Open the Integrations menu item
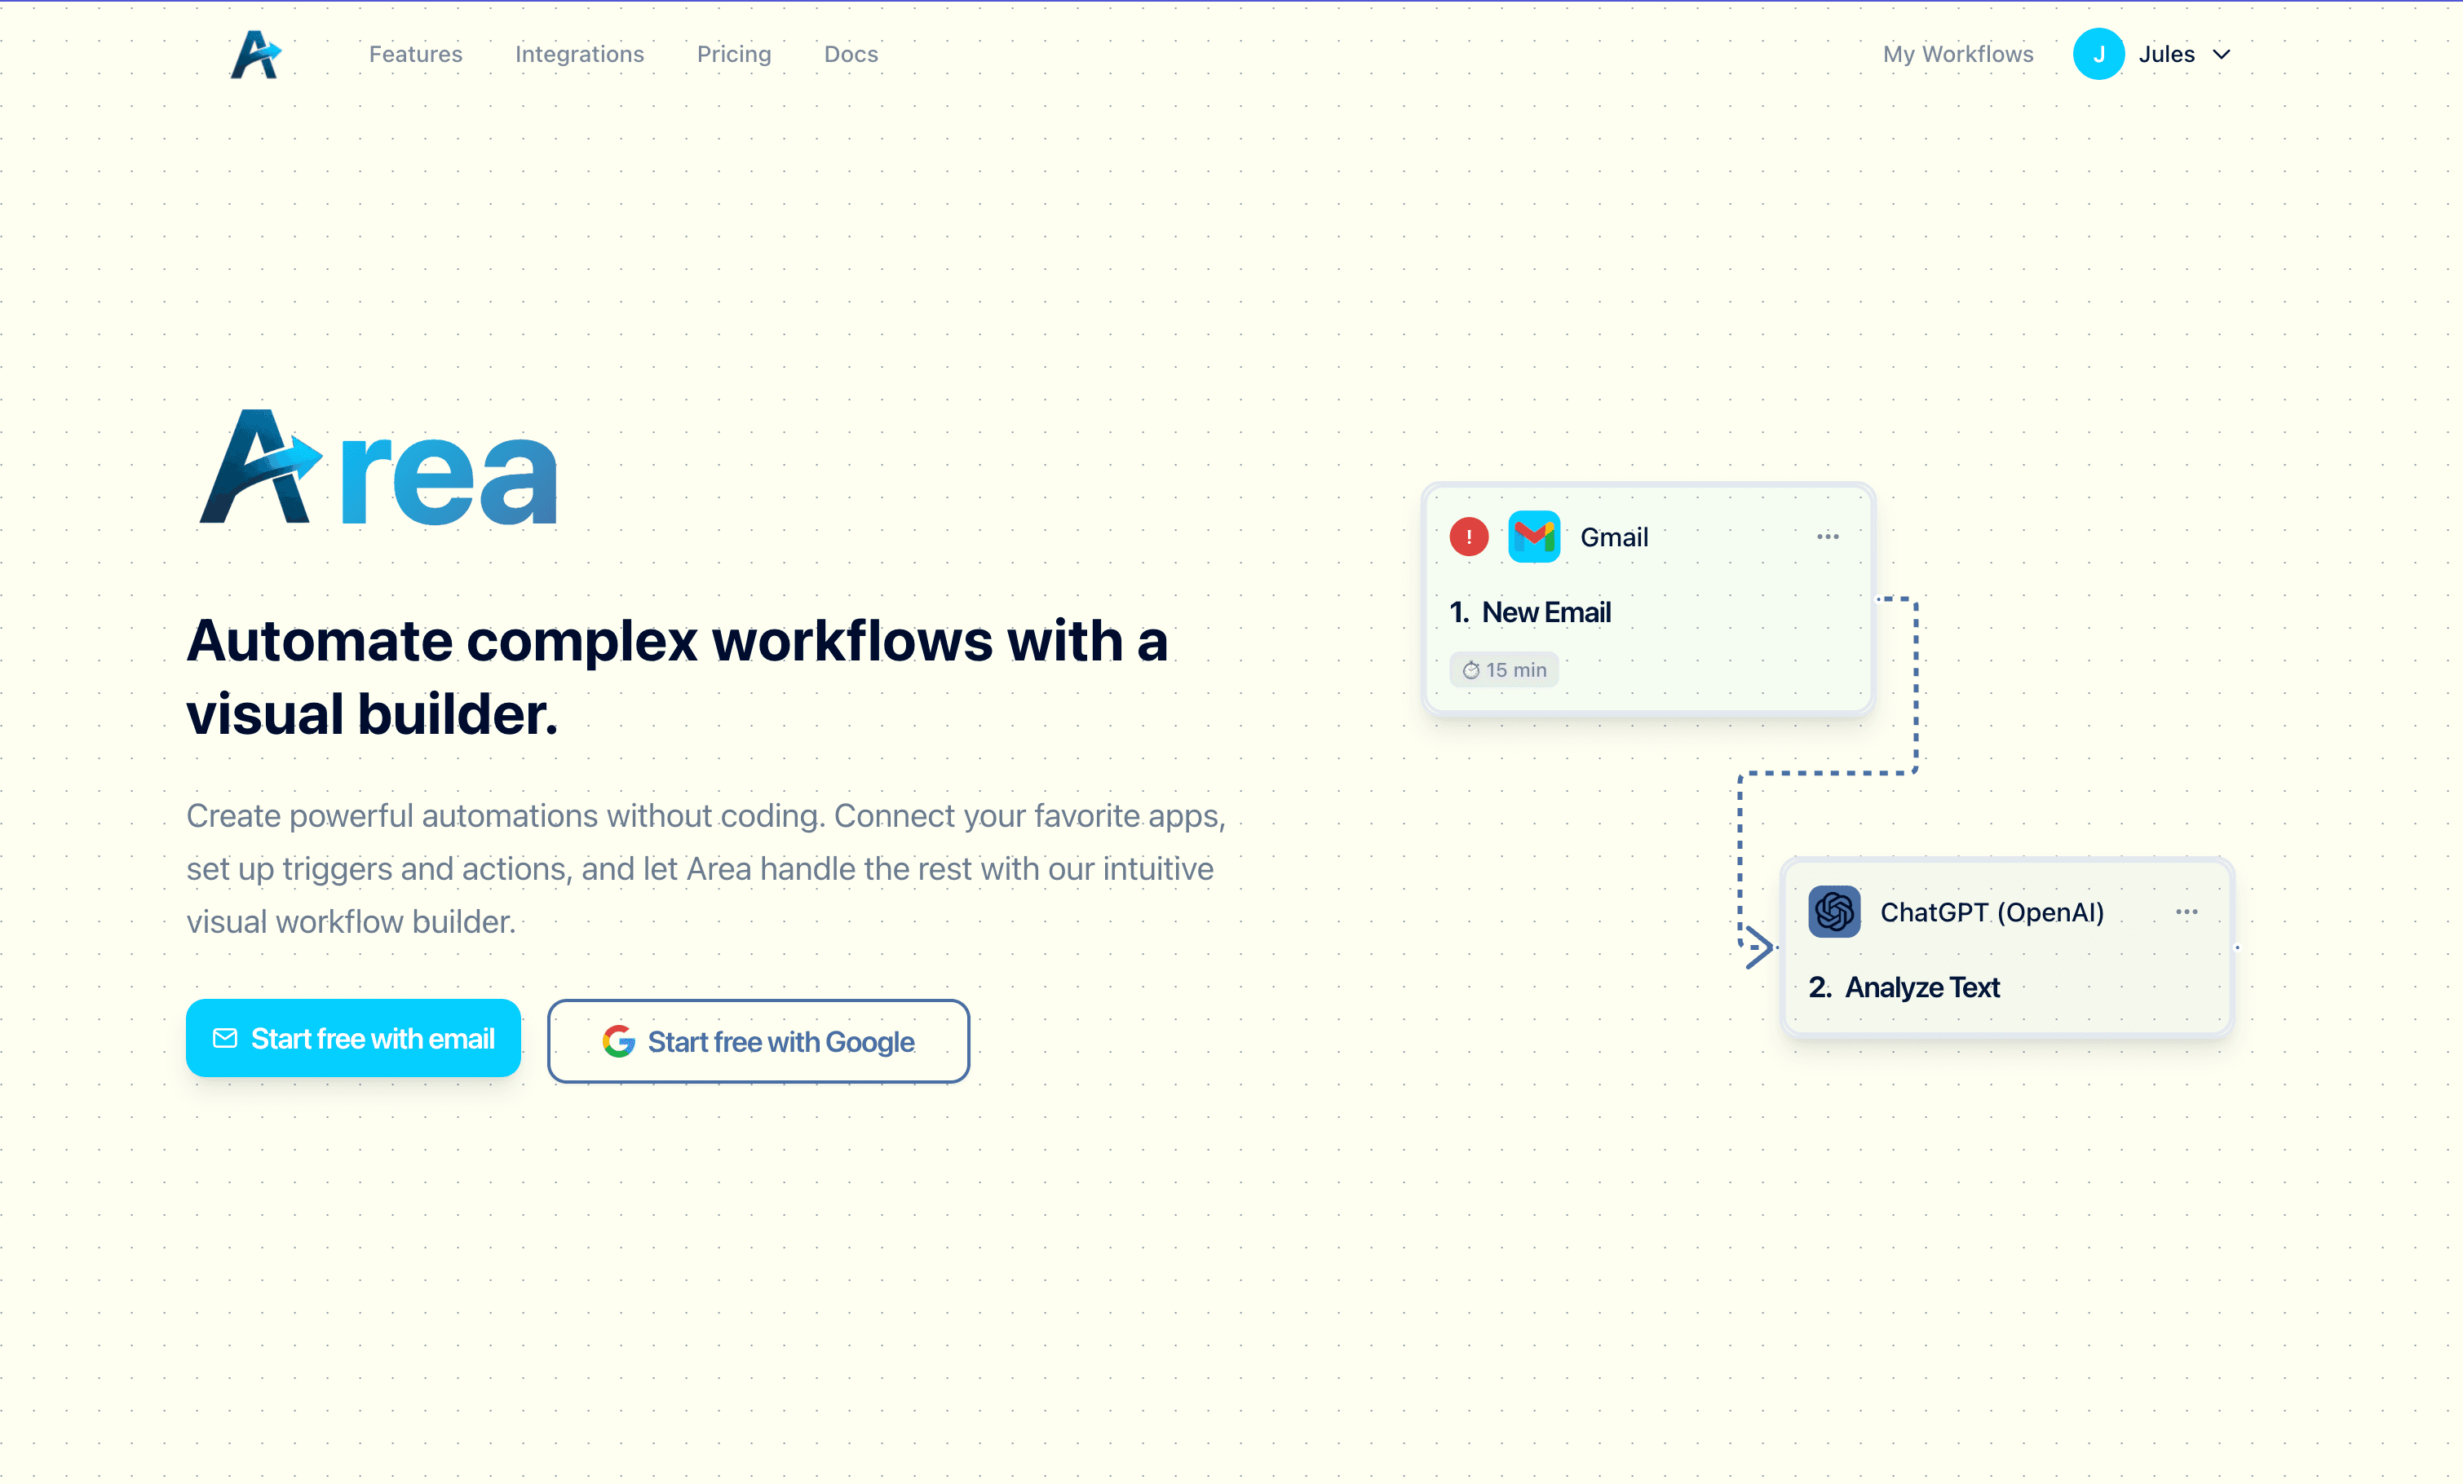The height and width of the screenshot is (1484, 2463). [580, 54]
